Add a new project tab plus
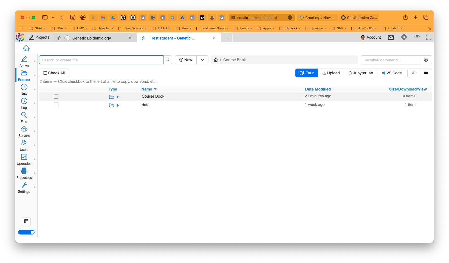Viewport: 449px width, 263px height. [x=227, y=38]
